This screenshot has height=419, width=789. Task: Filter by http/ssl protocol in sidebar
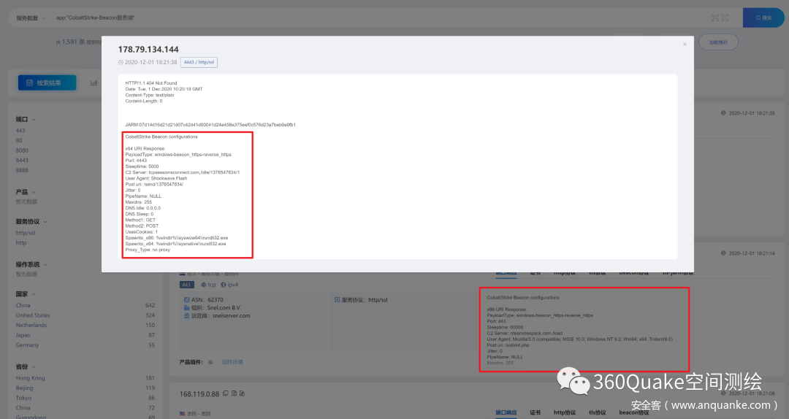point(25,233)
